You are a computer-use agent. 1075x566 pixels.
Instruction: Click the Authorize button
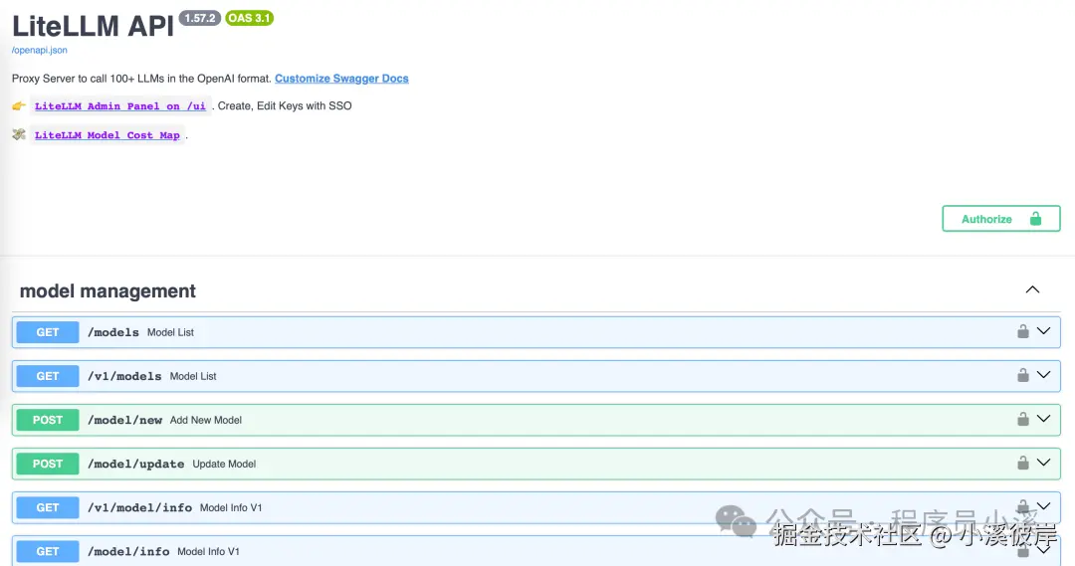(1001, 219)
